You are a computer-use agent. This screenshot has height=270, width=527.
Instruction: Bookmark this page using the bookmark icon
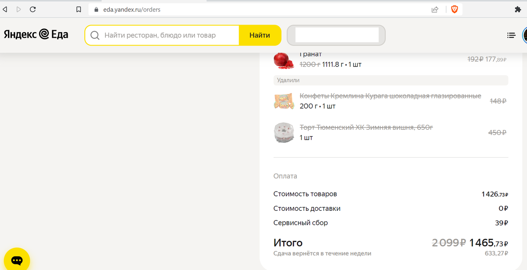pos(79,9)
